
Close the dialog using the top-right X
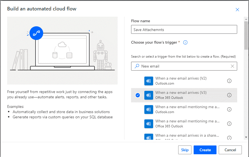[x=237, y=10]
